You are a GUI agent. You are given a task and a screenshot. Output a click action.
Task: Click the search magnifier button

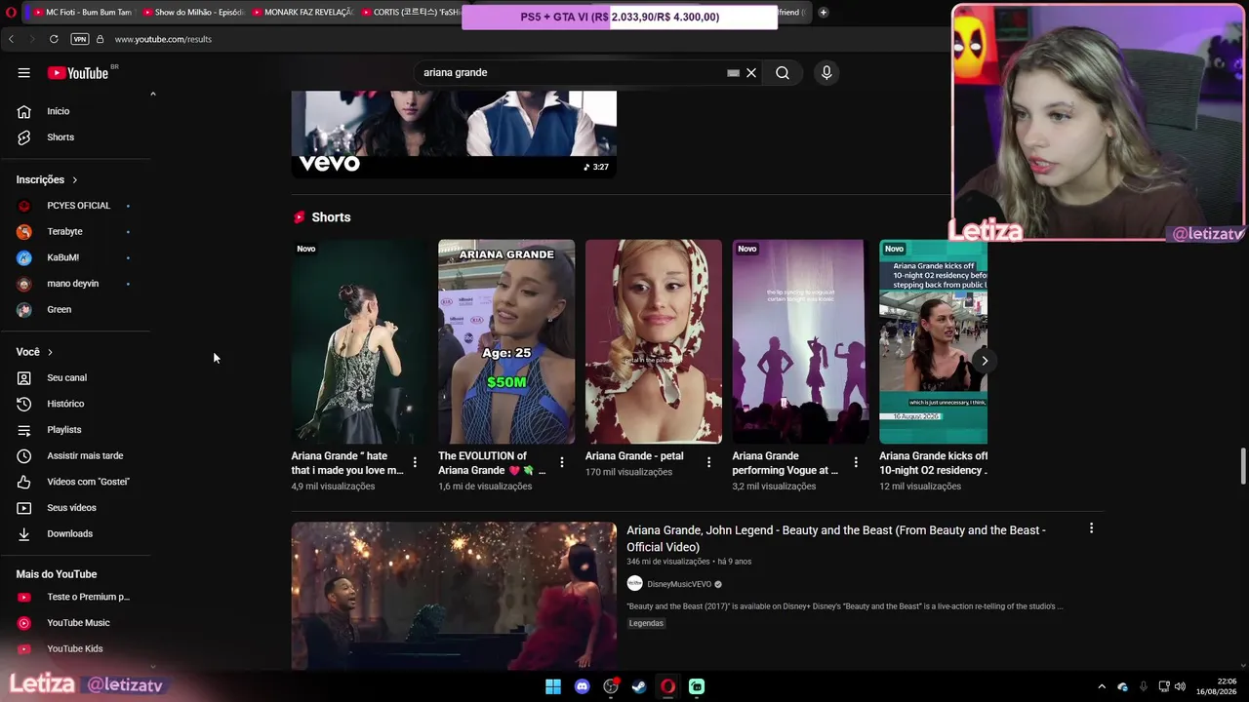pyautogui.click(x=783, y=72)
